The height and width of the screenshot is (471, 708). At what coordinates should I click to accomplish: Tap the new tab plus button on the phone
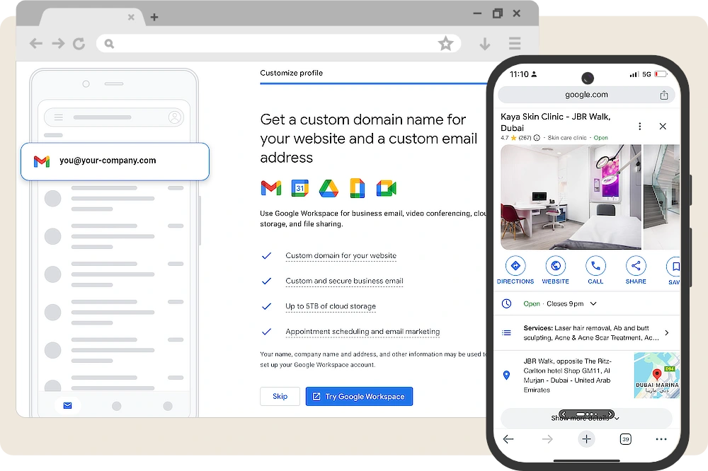[x=586, y=439]
